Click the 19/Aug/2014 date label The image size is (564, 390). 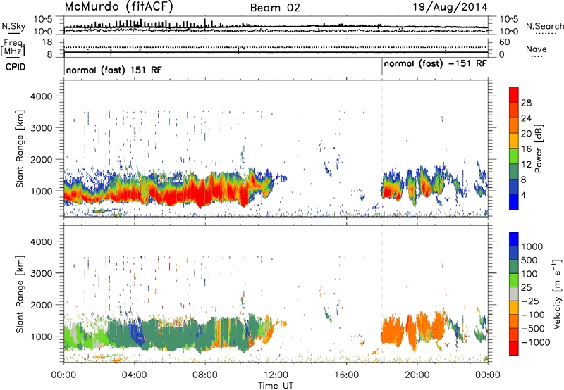click(450, 7)
